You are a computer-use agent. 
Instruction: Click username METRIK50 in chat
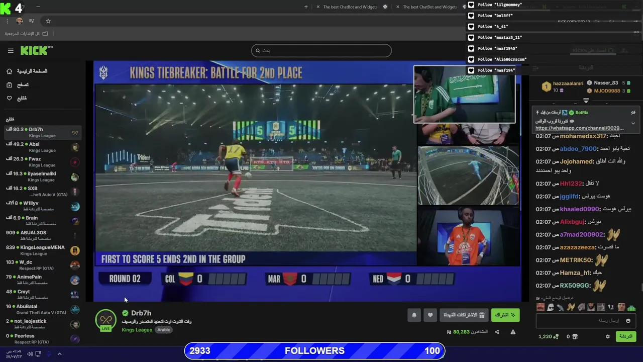coord(576,260)
